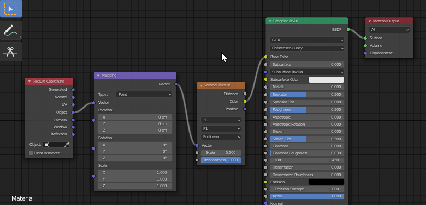Open the Mapping Type Point dropdown

coord(144,95)
